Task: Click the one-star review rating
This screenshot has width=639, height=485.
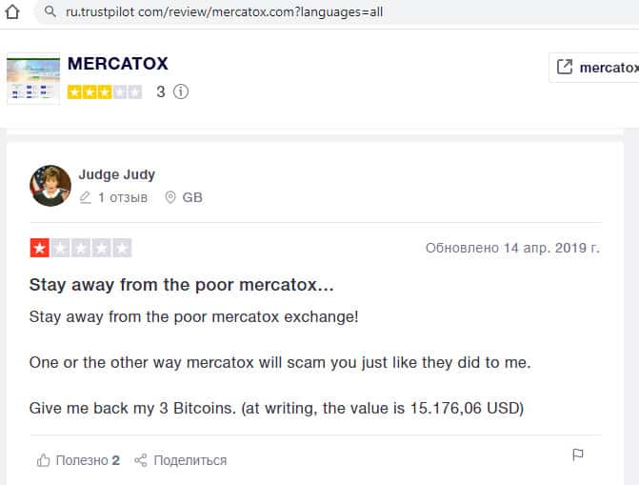Action: coord(80,249)
